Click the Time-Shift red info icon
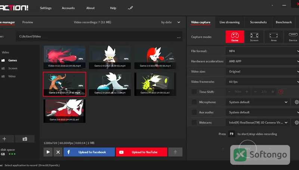299x170 pixels. click(281, 92)
